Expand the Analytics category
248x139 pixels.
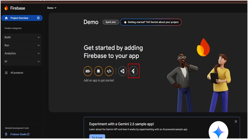pos(22,53)
